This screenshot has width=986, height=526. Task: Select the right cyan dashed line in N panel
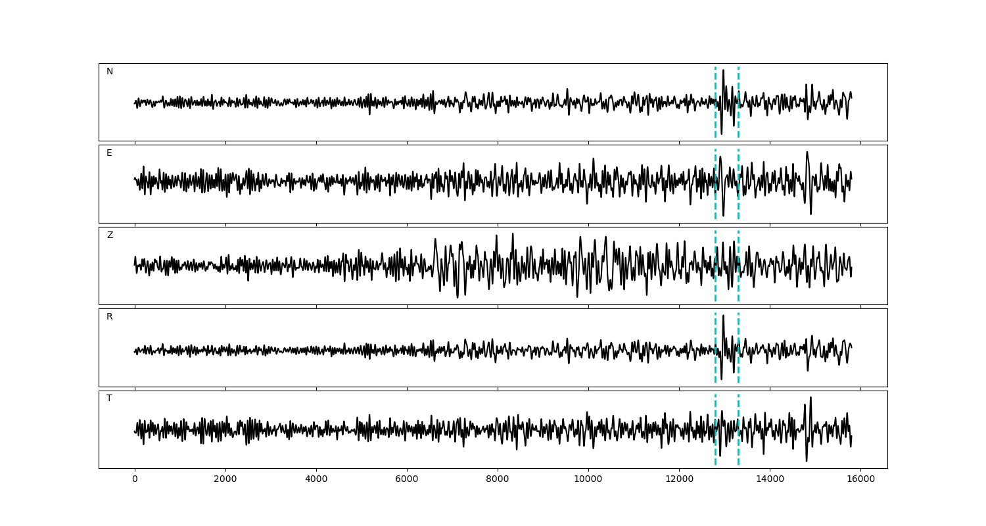click(738, 85)
